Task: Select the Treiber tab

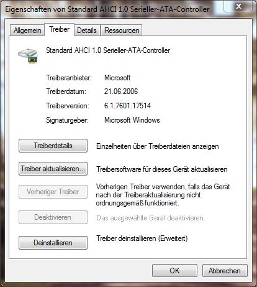Action: pos(59,29)
